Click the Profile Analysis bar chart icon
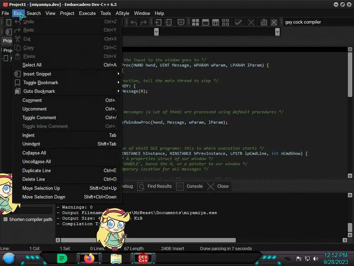The height and width of the screenshot is (266, 354). point(264,22)
